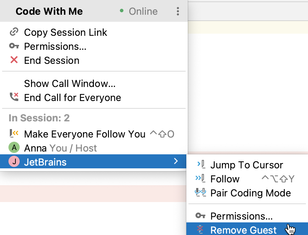The width and height of the screenshot is (308, 235).
Task: Click the Make Everyone Follow You icon
Action: point(14,134)
